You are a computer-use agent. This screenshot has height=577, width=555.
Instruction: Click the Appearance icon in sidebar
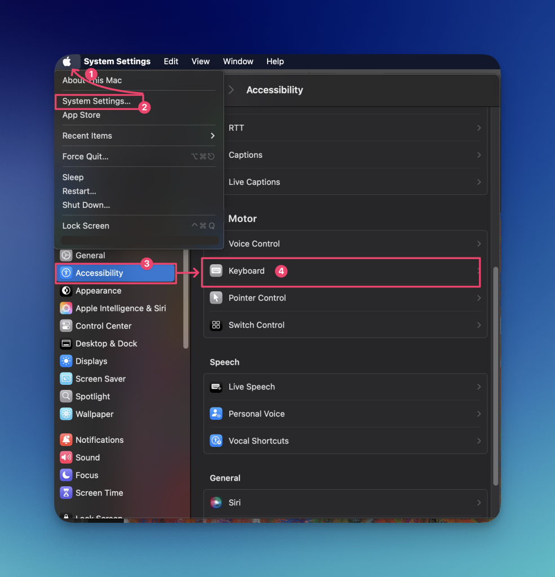[66, 290]
